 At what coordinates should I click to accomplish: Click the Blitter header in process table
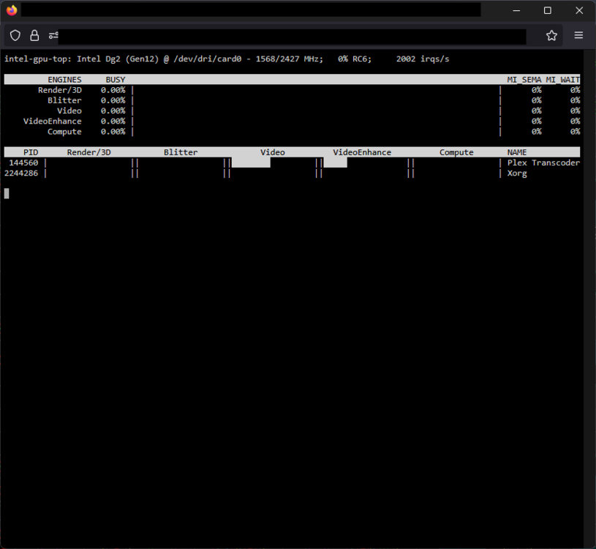181,152
